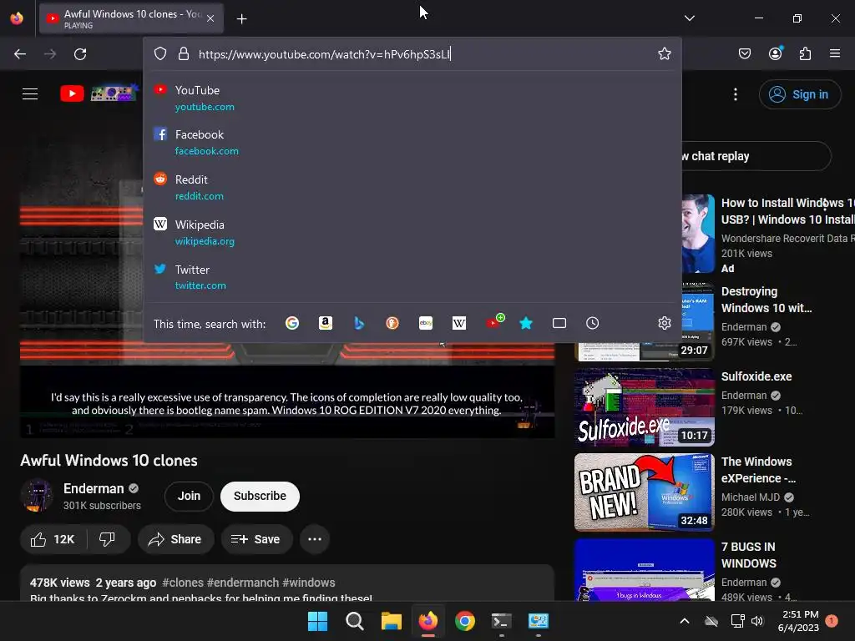Open the volume control in tray

[x=756, y=621]
